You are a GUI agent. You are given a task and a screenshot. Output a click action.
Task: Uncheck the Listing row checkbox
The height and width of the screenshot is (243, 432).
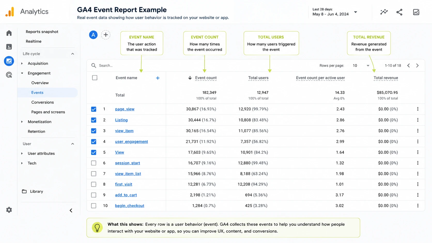pyautogui.click(x=94, y=120)
